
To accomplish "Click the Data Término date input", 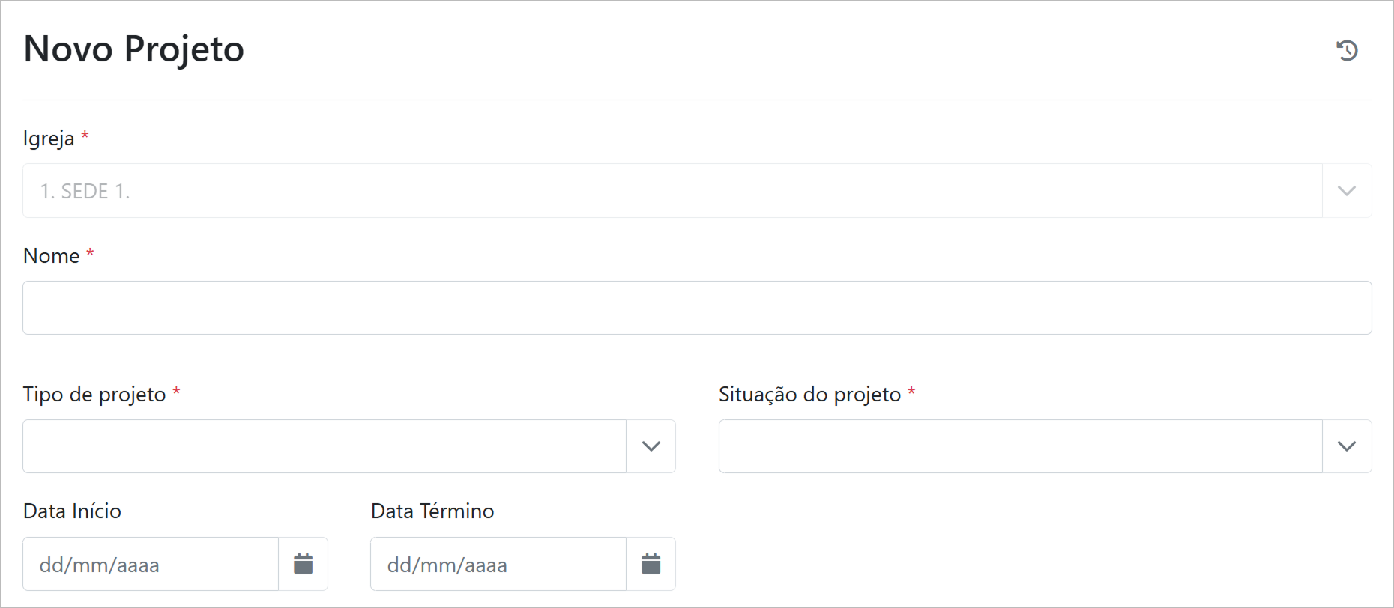I will (498, 564).
